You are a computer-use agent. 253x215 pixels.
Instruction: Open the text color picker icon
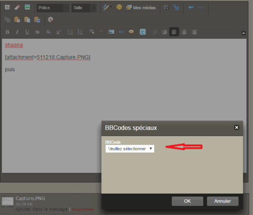click(x=107, y=7)
